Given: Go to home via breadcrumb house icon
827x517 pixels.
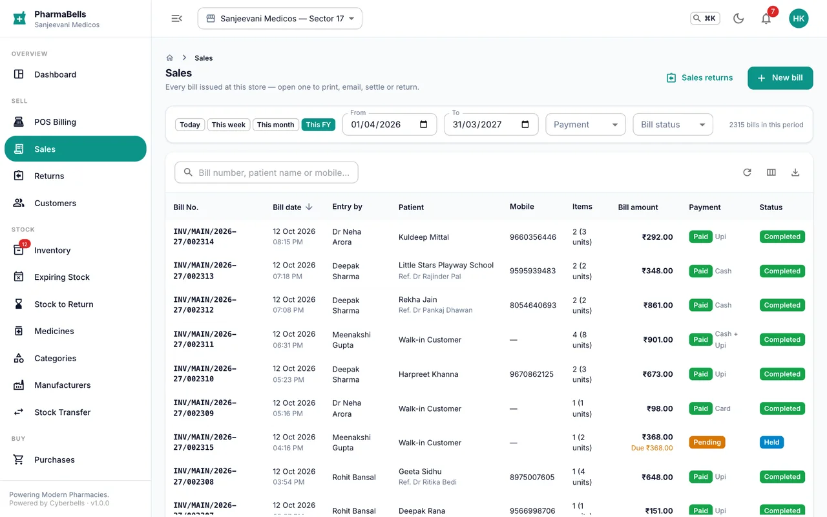Looking at the screenshot, I should 170,58.
